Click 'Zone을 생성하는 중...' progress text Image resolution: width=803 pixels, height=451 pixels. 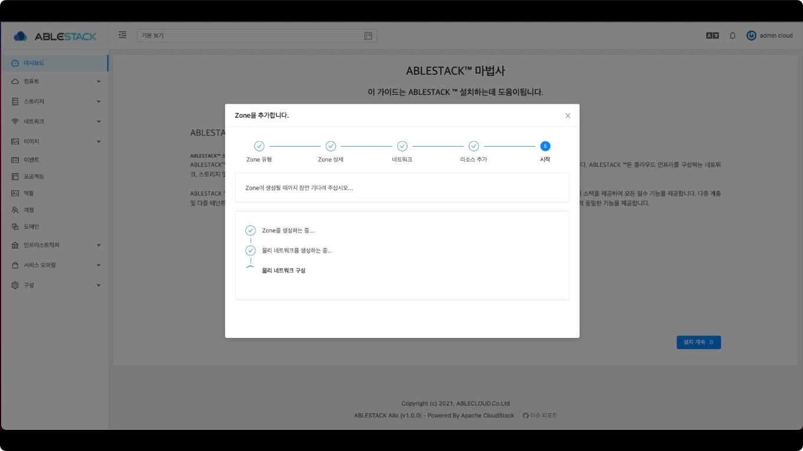click(288, 231)
